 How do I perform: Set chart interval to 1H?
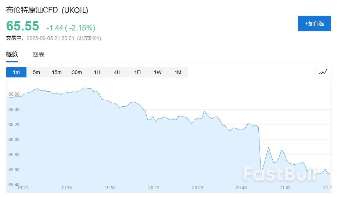click(x=97, y=72)
